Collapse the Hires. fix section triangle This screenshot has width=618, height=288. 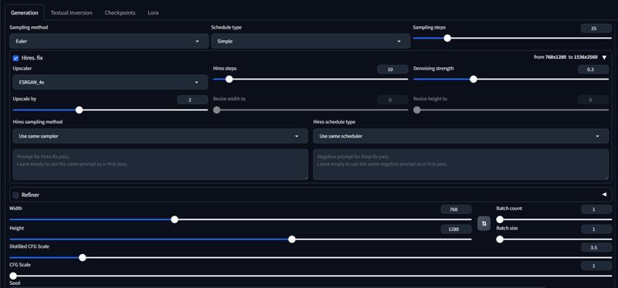[x=604, y=57]
